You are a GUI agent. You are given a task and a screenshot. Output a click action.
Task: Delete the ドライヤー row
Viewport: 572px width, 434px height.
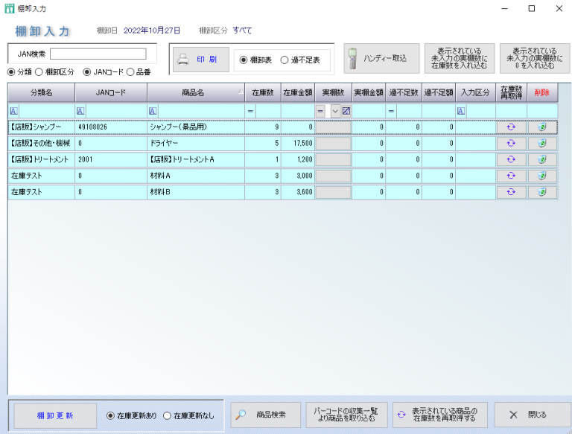click(542, 144)
